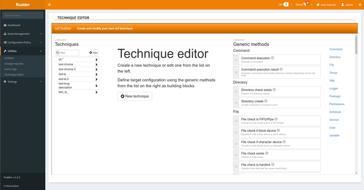This screenshot has width=364, height=190.
Task: Jump to Package category link
Action: coord(335,96)
